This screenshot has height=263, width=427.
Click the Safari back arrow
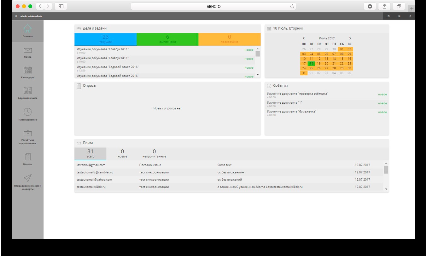(x=40, y=6)
